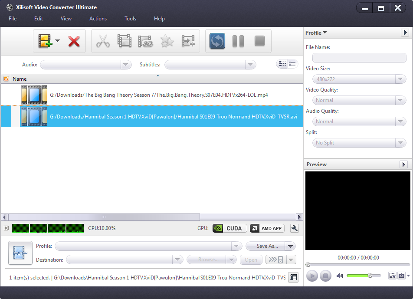The width and height of the screenshot is (413, 299).
Task: Click the Hannibal file thumbnail
Action: point(34,116)
